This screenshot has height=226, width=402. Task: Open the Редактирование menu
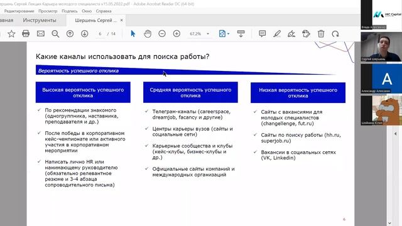pyautogui.click(x=19, y=11)
